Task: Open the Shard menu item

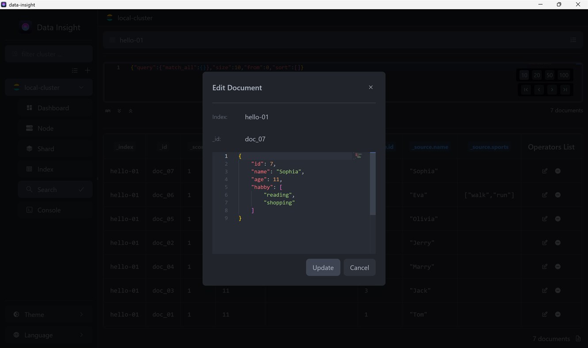Action: click(55, 149)
